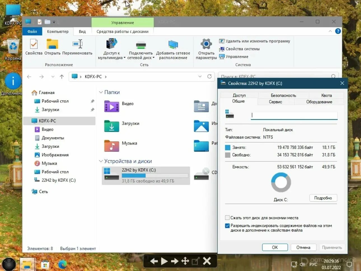Viewport: 361px width, 271px height.
Task: Open Оборудование tab in properties dialog
Action: [x=319, y=102]
